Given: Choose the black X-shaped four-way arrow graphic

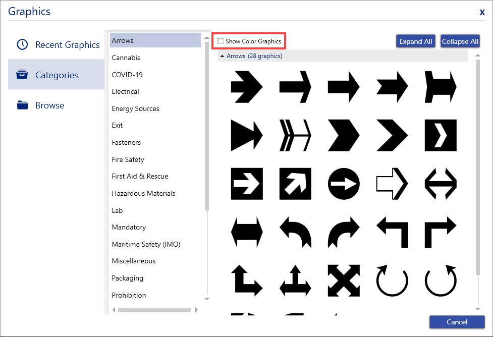Looking at the screenshot, I should click(344, 280).
